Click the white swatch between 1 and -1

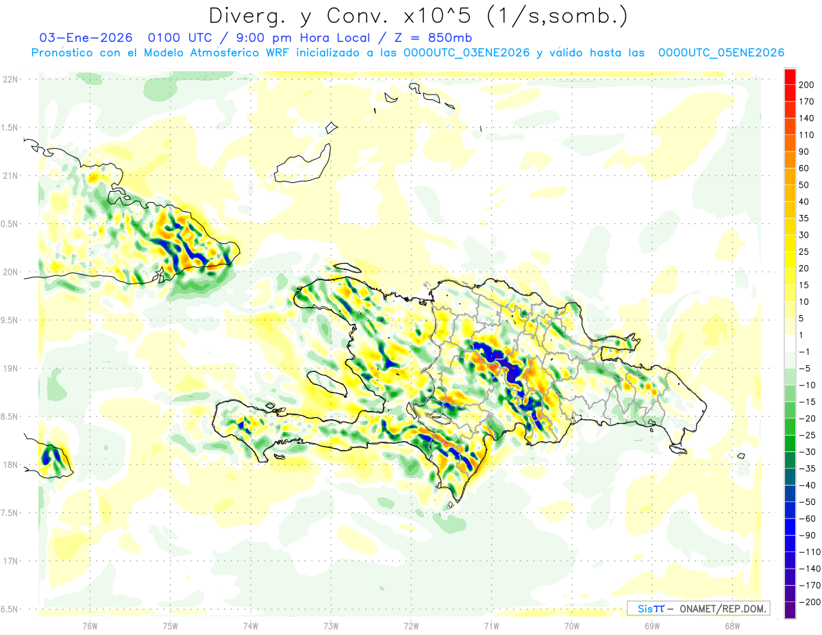(x=790, y=343)
